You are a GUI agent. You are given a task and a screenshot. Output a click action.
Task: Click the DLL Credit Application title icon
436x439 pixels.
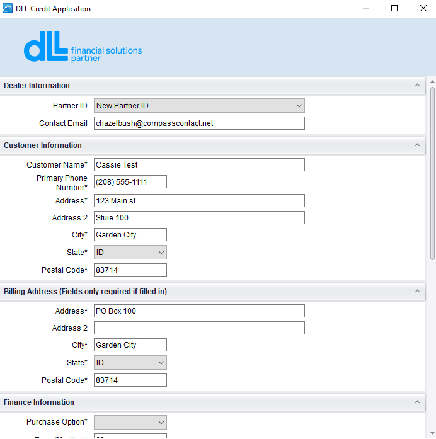tap(8, 8)
